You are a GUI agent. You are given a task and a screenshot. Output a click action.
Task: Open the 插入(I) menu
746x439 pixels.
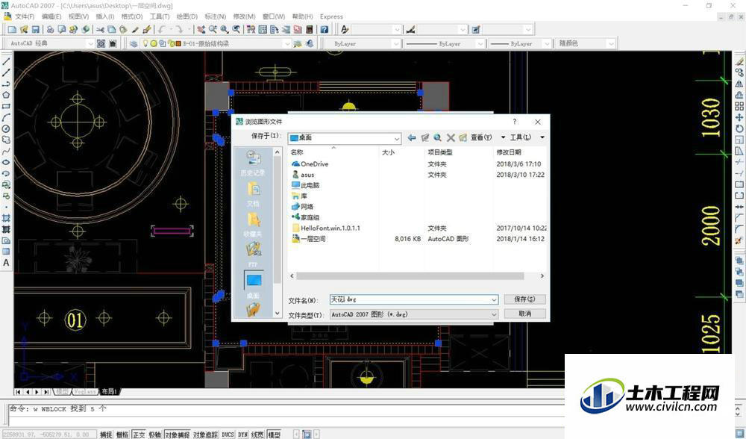(104, 16)
